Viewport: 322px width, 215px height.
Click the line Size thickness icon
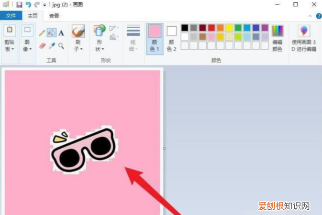pos(133,31)
